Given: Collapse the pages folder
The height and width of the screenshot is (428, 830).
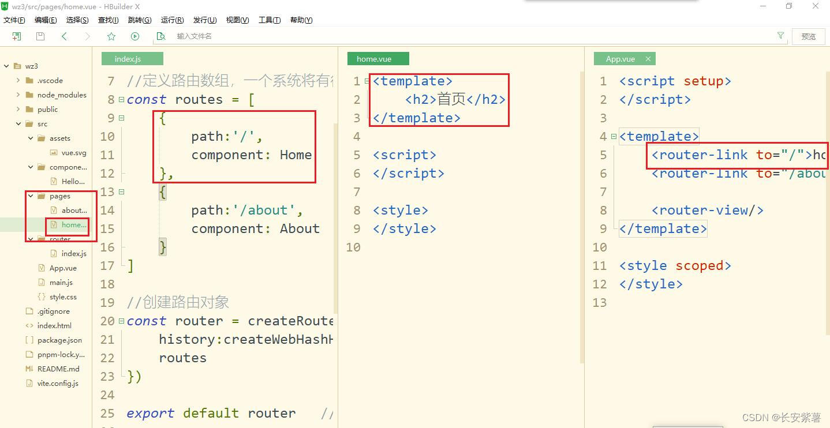Looking at the screenshot, I should [31, 196].
